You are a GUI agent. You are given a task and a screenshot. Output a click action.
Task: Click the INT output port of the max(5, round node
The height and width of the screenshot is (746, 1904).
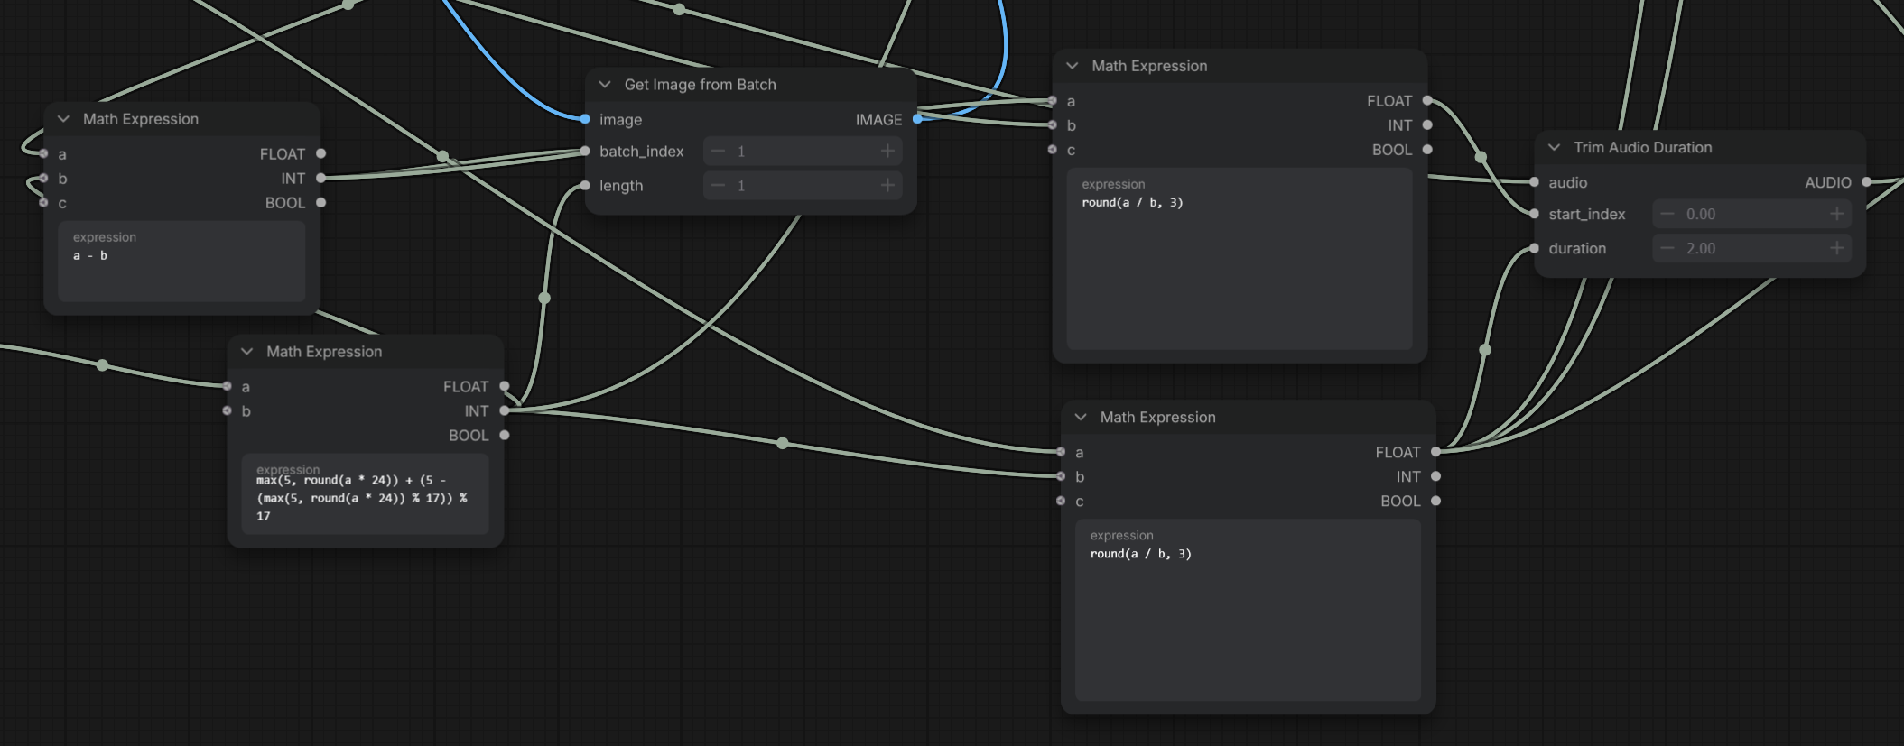[504, 410]
